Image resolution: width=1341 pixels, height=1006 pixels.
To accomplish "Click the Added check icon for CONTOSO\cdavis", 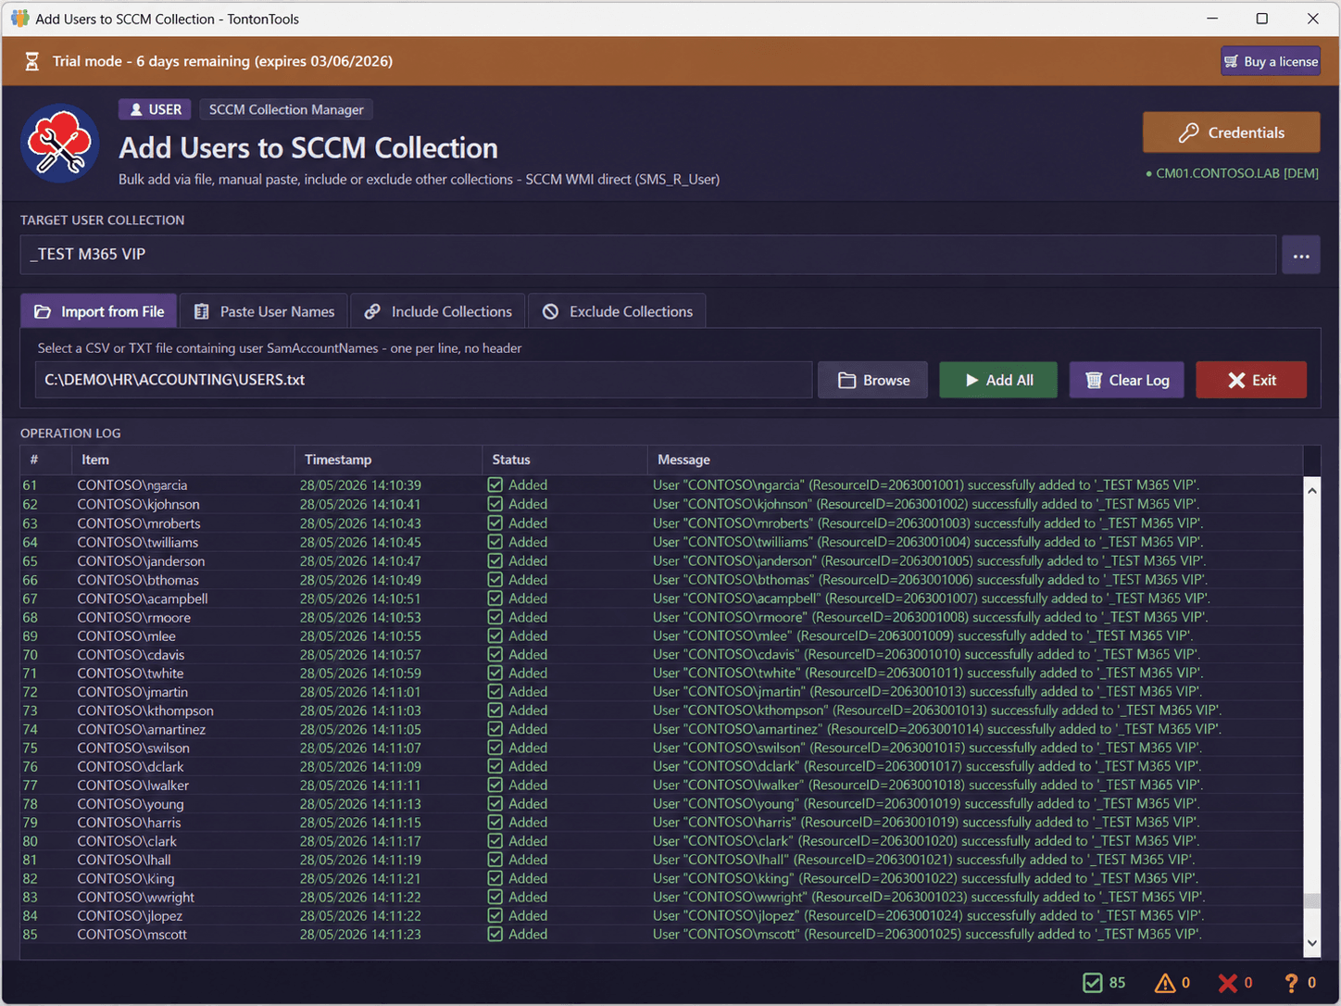I will (x=495, y=655).
